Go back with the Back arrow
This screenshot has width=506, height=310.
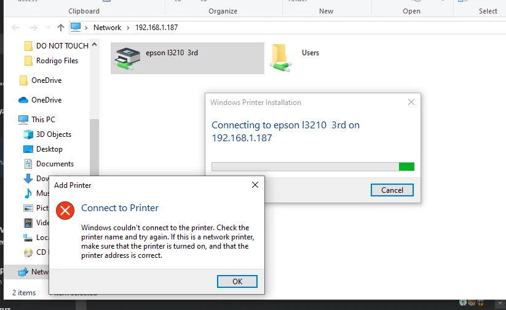coord(15,28)
